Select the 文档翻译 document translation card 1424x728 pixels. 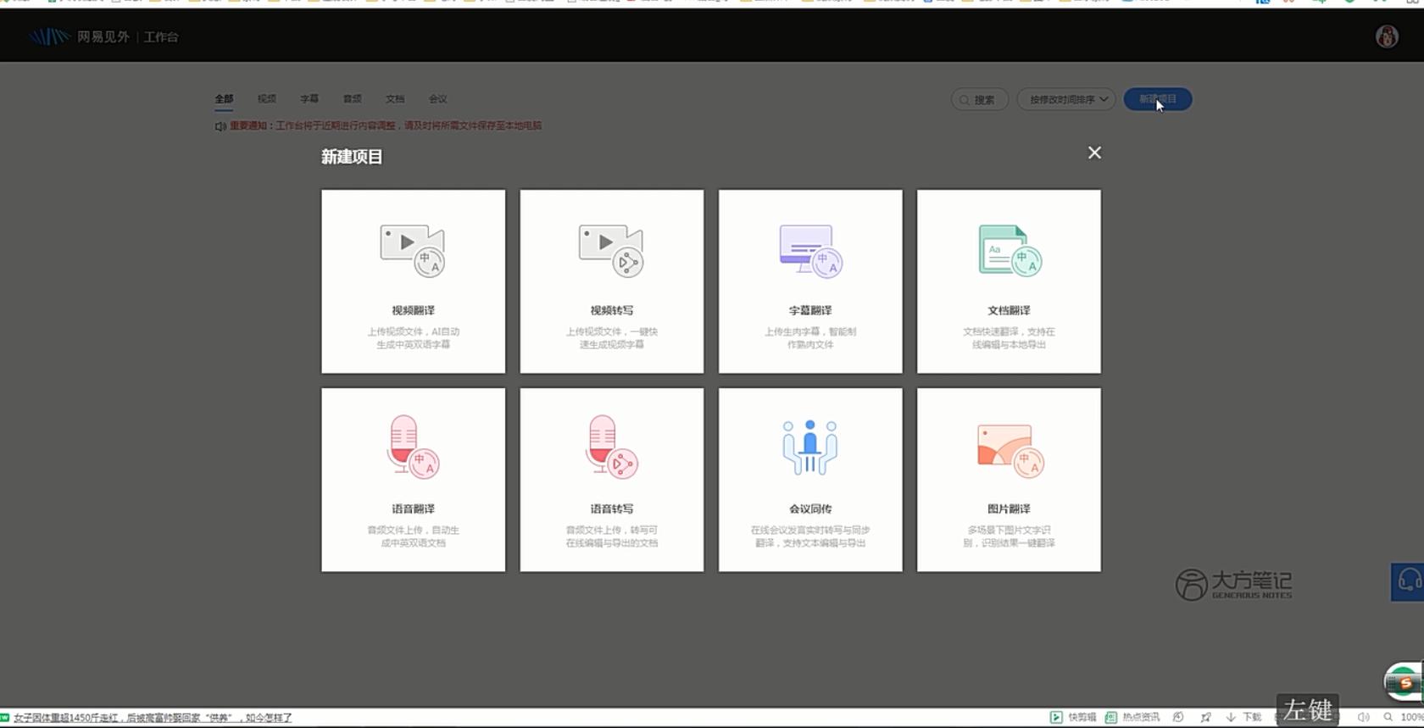tap(1009, 281)
